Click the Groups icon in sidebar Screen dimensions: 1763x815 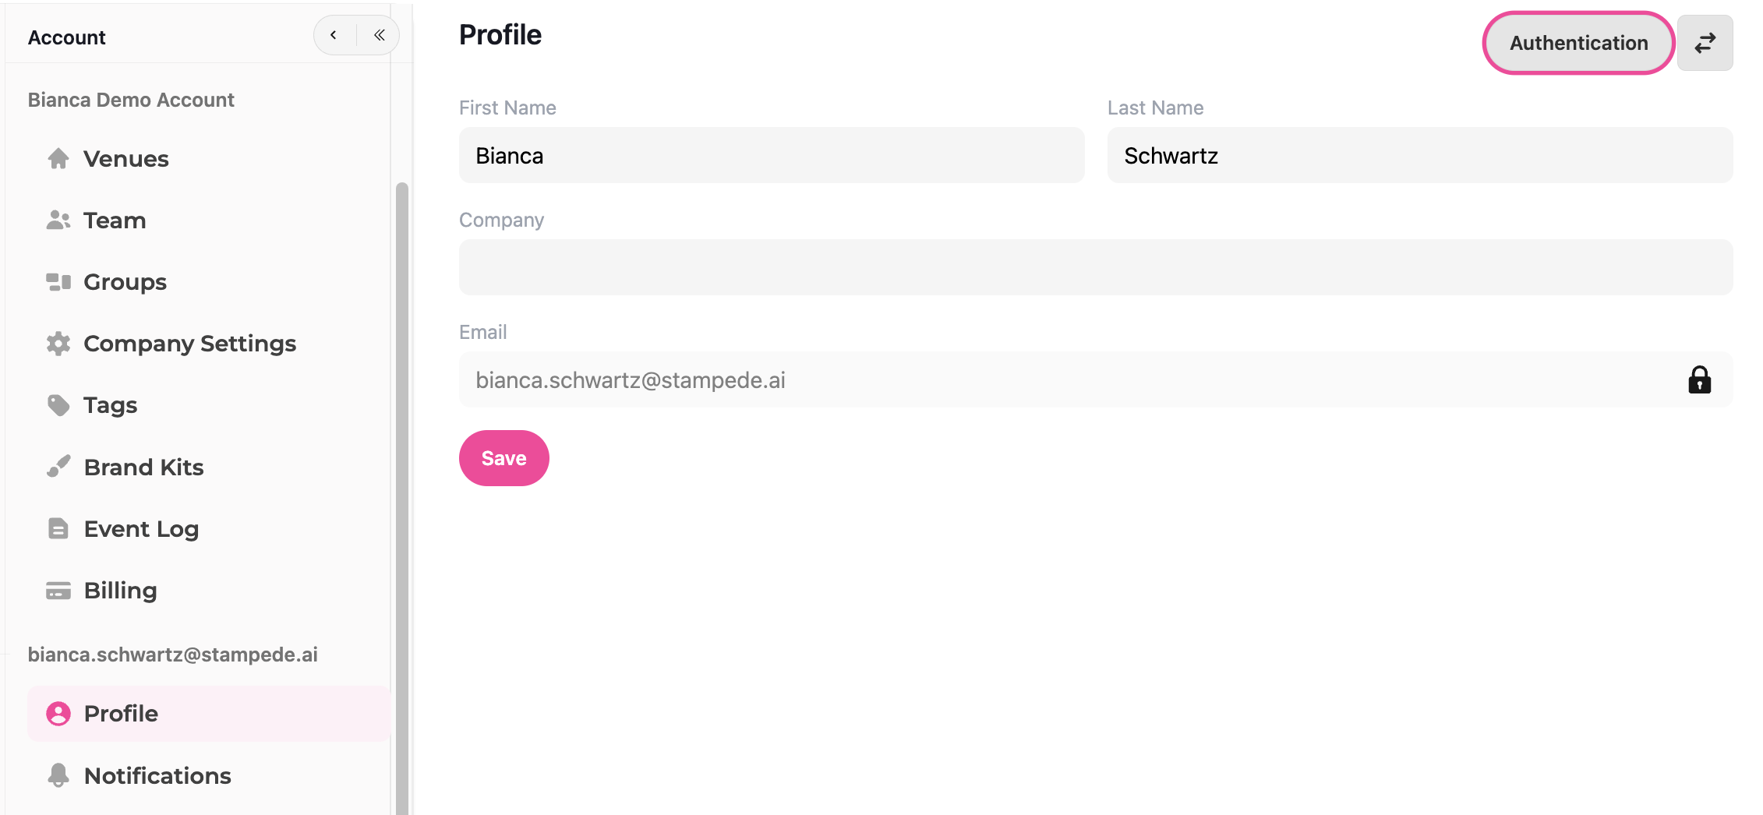pyautogui.click(x=58, y=282)
